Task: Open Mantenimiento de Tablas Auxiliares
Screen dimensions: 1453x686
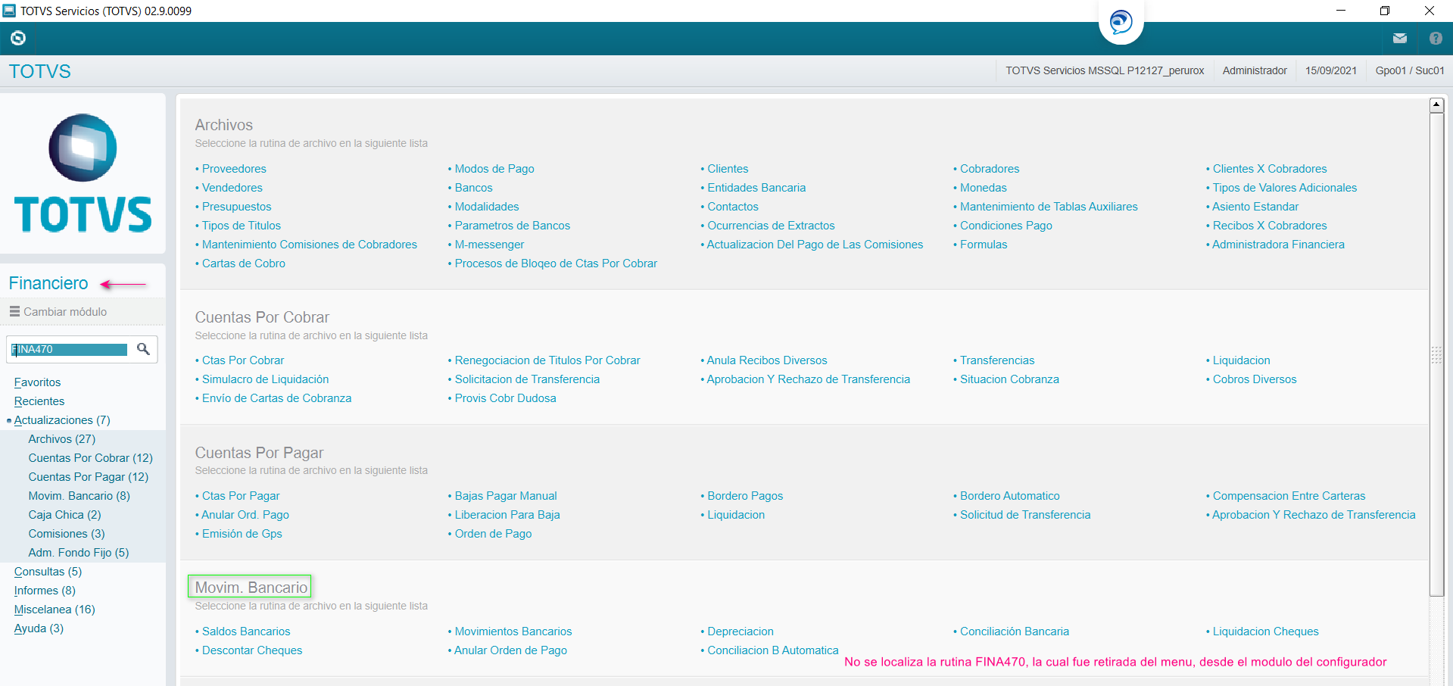Action: (x=1049, y=207)
